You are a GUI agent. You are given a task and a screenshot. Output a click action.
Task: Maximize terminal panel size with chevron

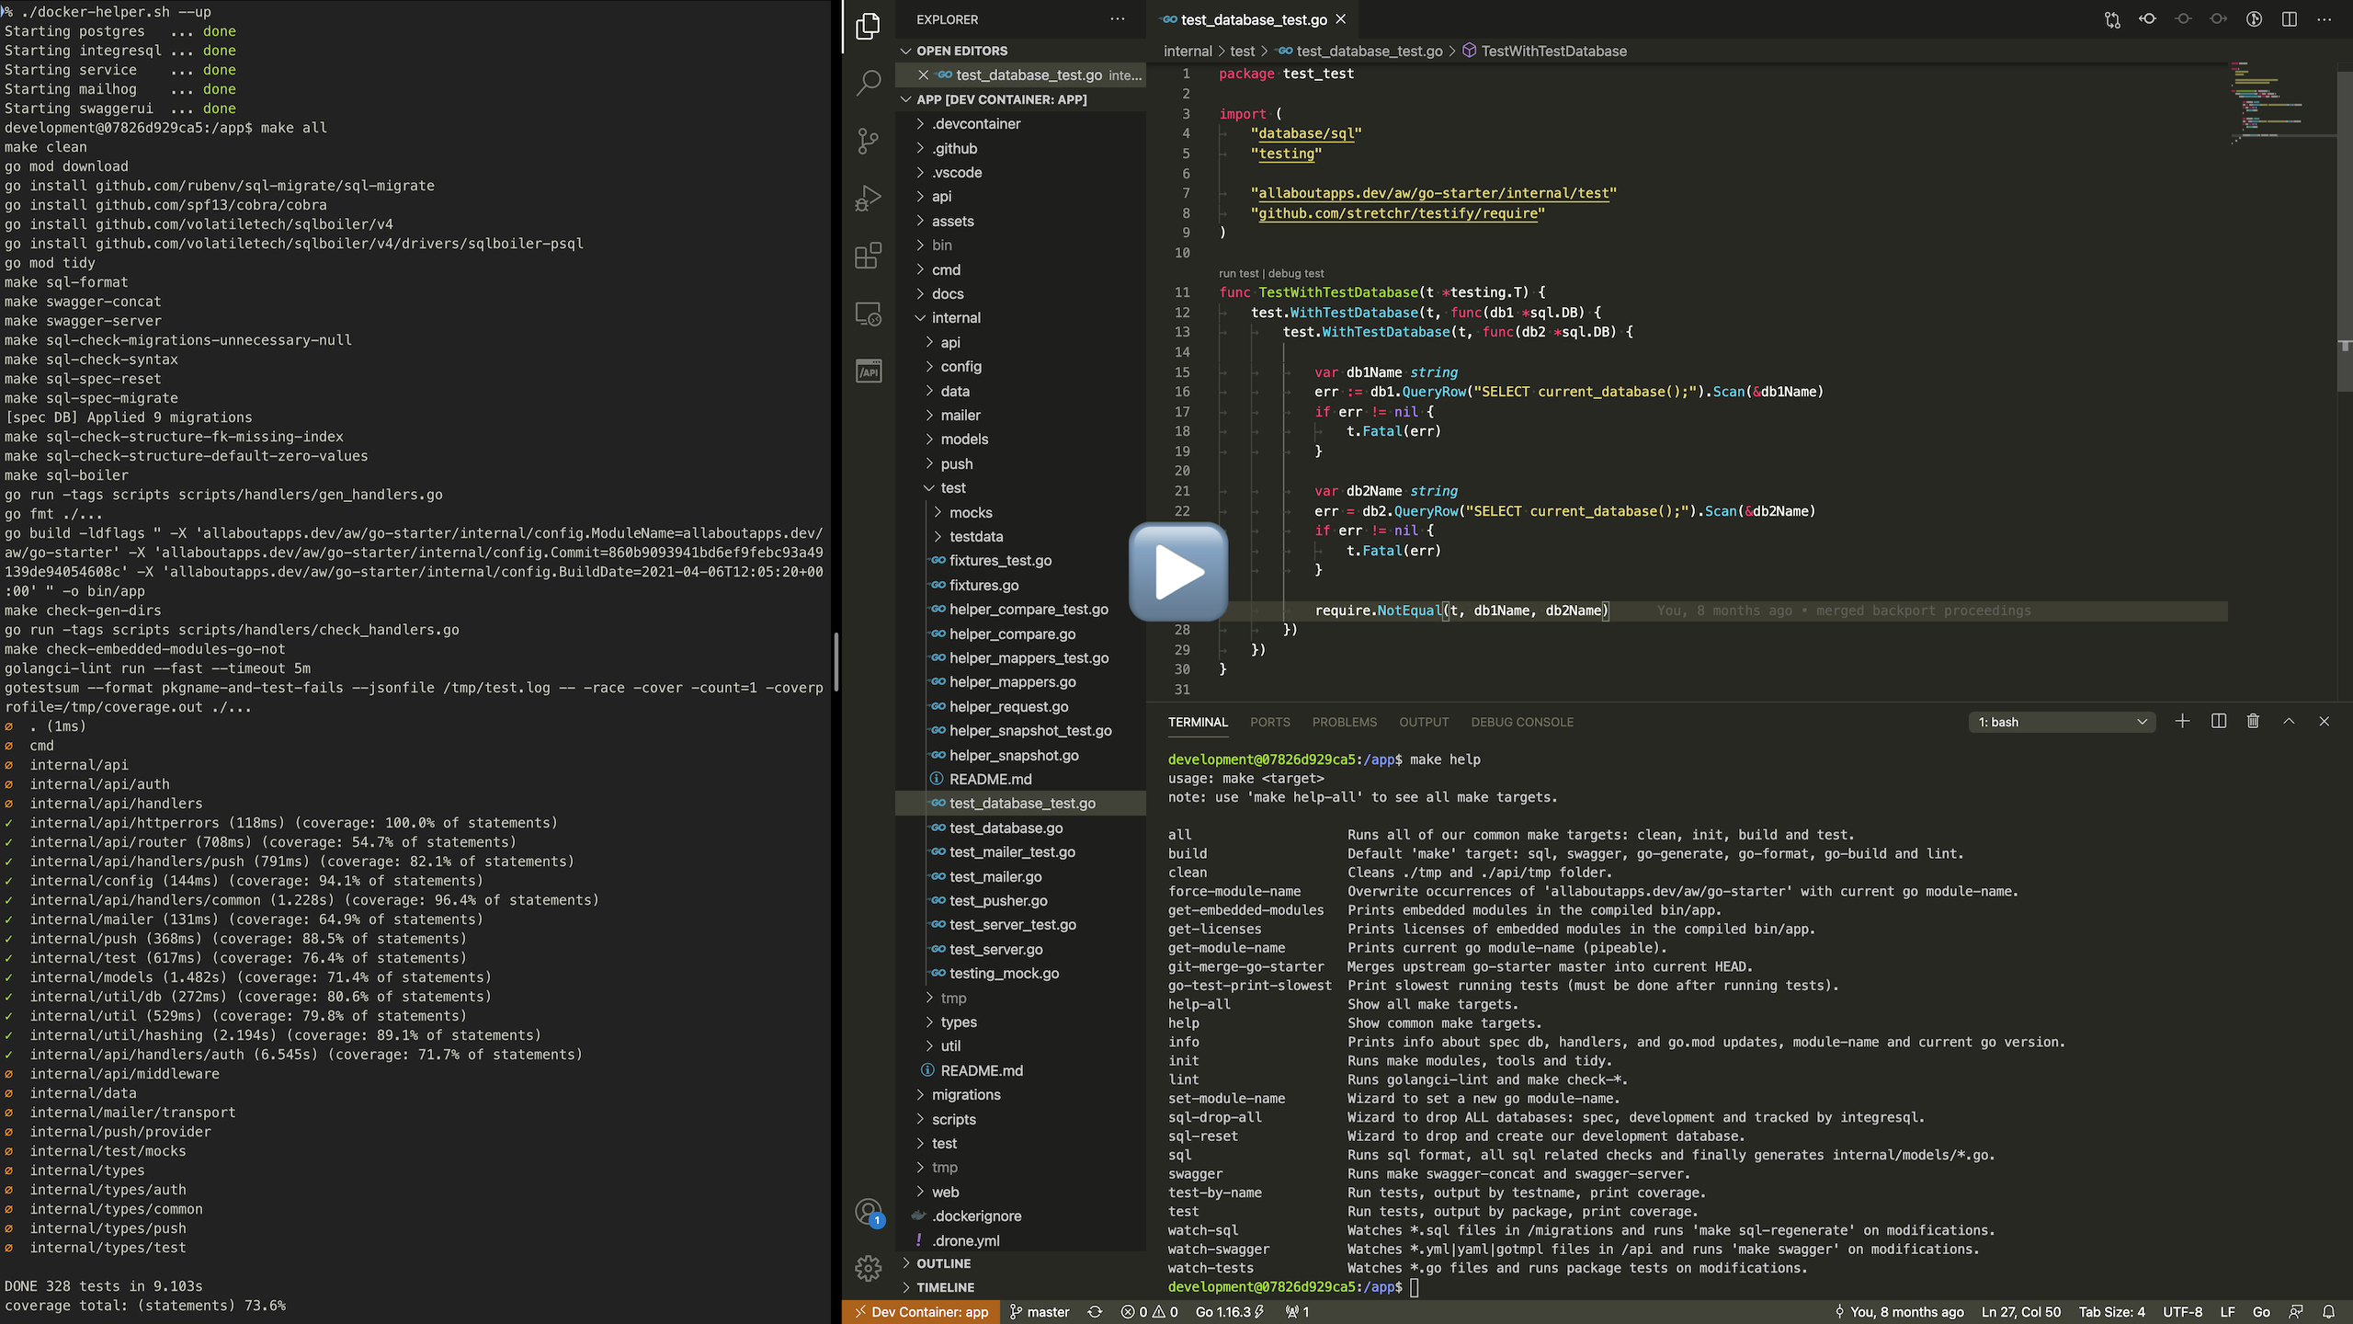click(x=2289, y=722)
